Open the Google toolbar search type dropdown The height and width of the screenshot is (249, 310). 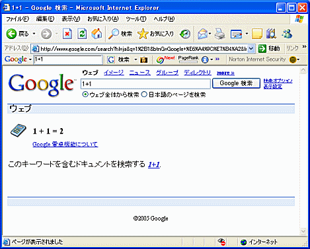coord(136,59)
